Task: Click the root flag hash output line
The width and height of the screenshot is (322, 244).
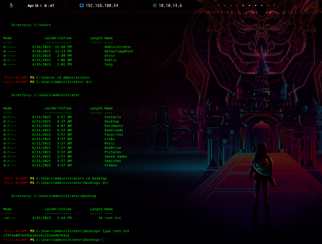Action: 36,235
